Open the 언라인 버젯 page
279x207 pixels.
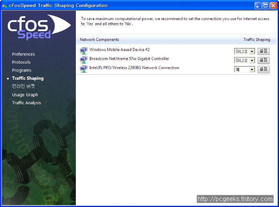[x=23, y=86]
